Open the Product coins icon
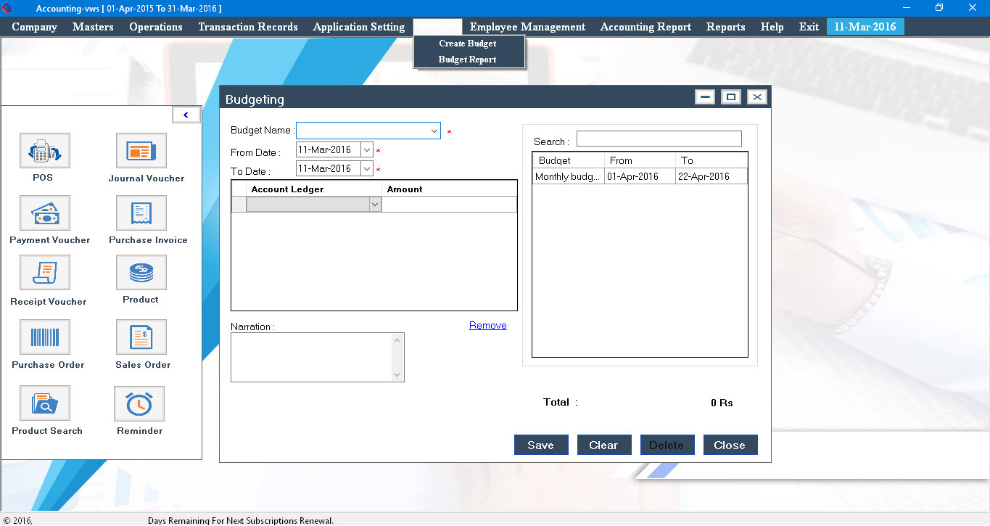The width and height of the screenshot is (990, 526). click(141, 274)
